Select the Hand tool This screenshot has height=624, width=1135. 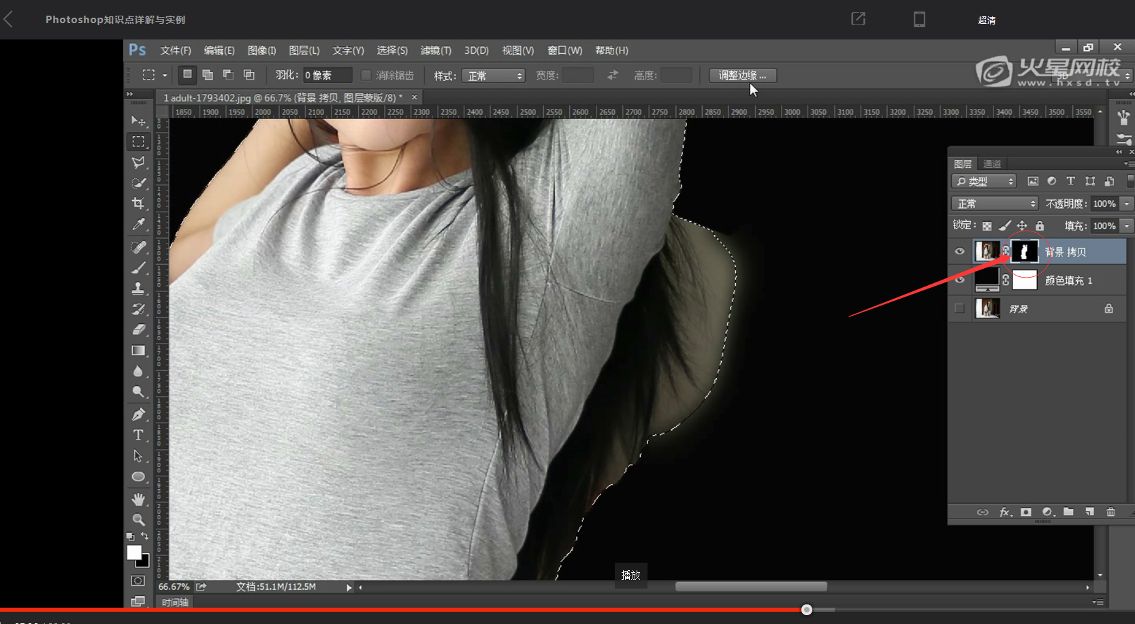point(138,499)
